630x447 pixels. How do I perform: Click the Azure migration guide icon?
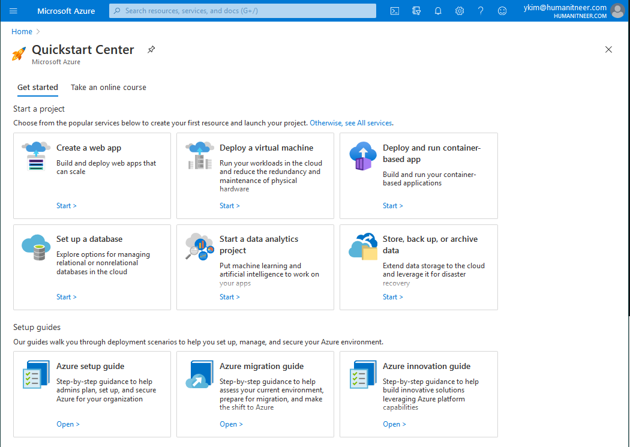(x=199, y=374)
